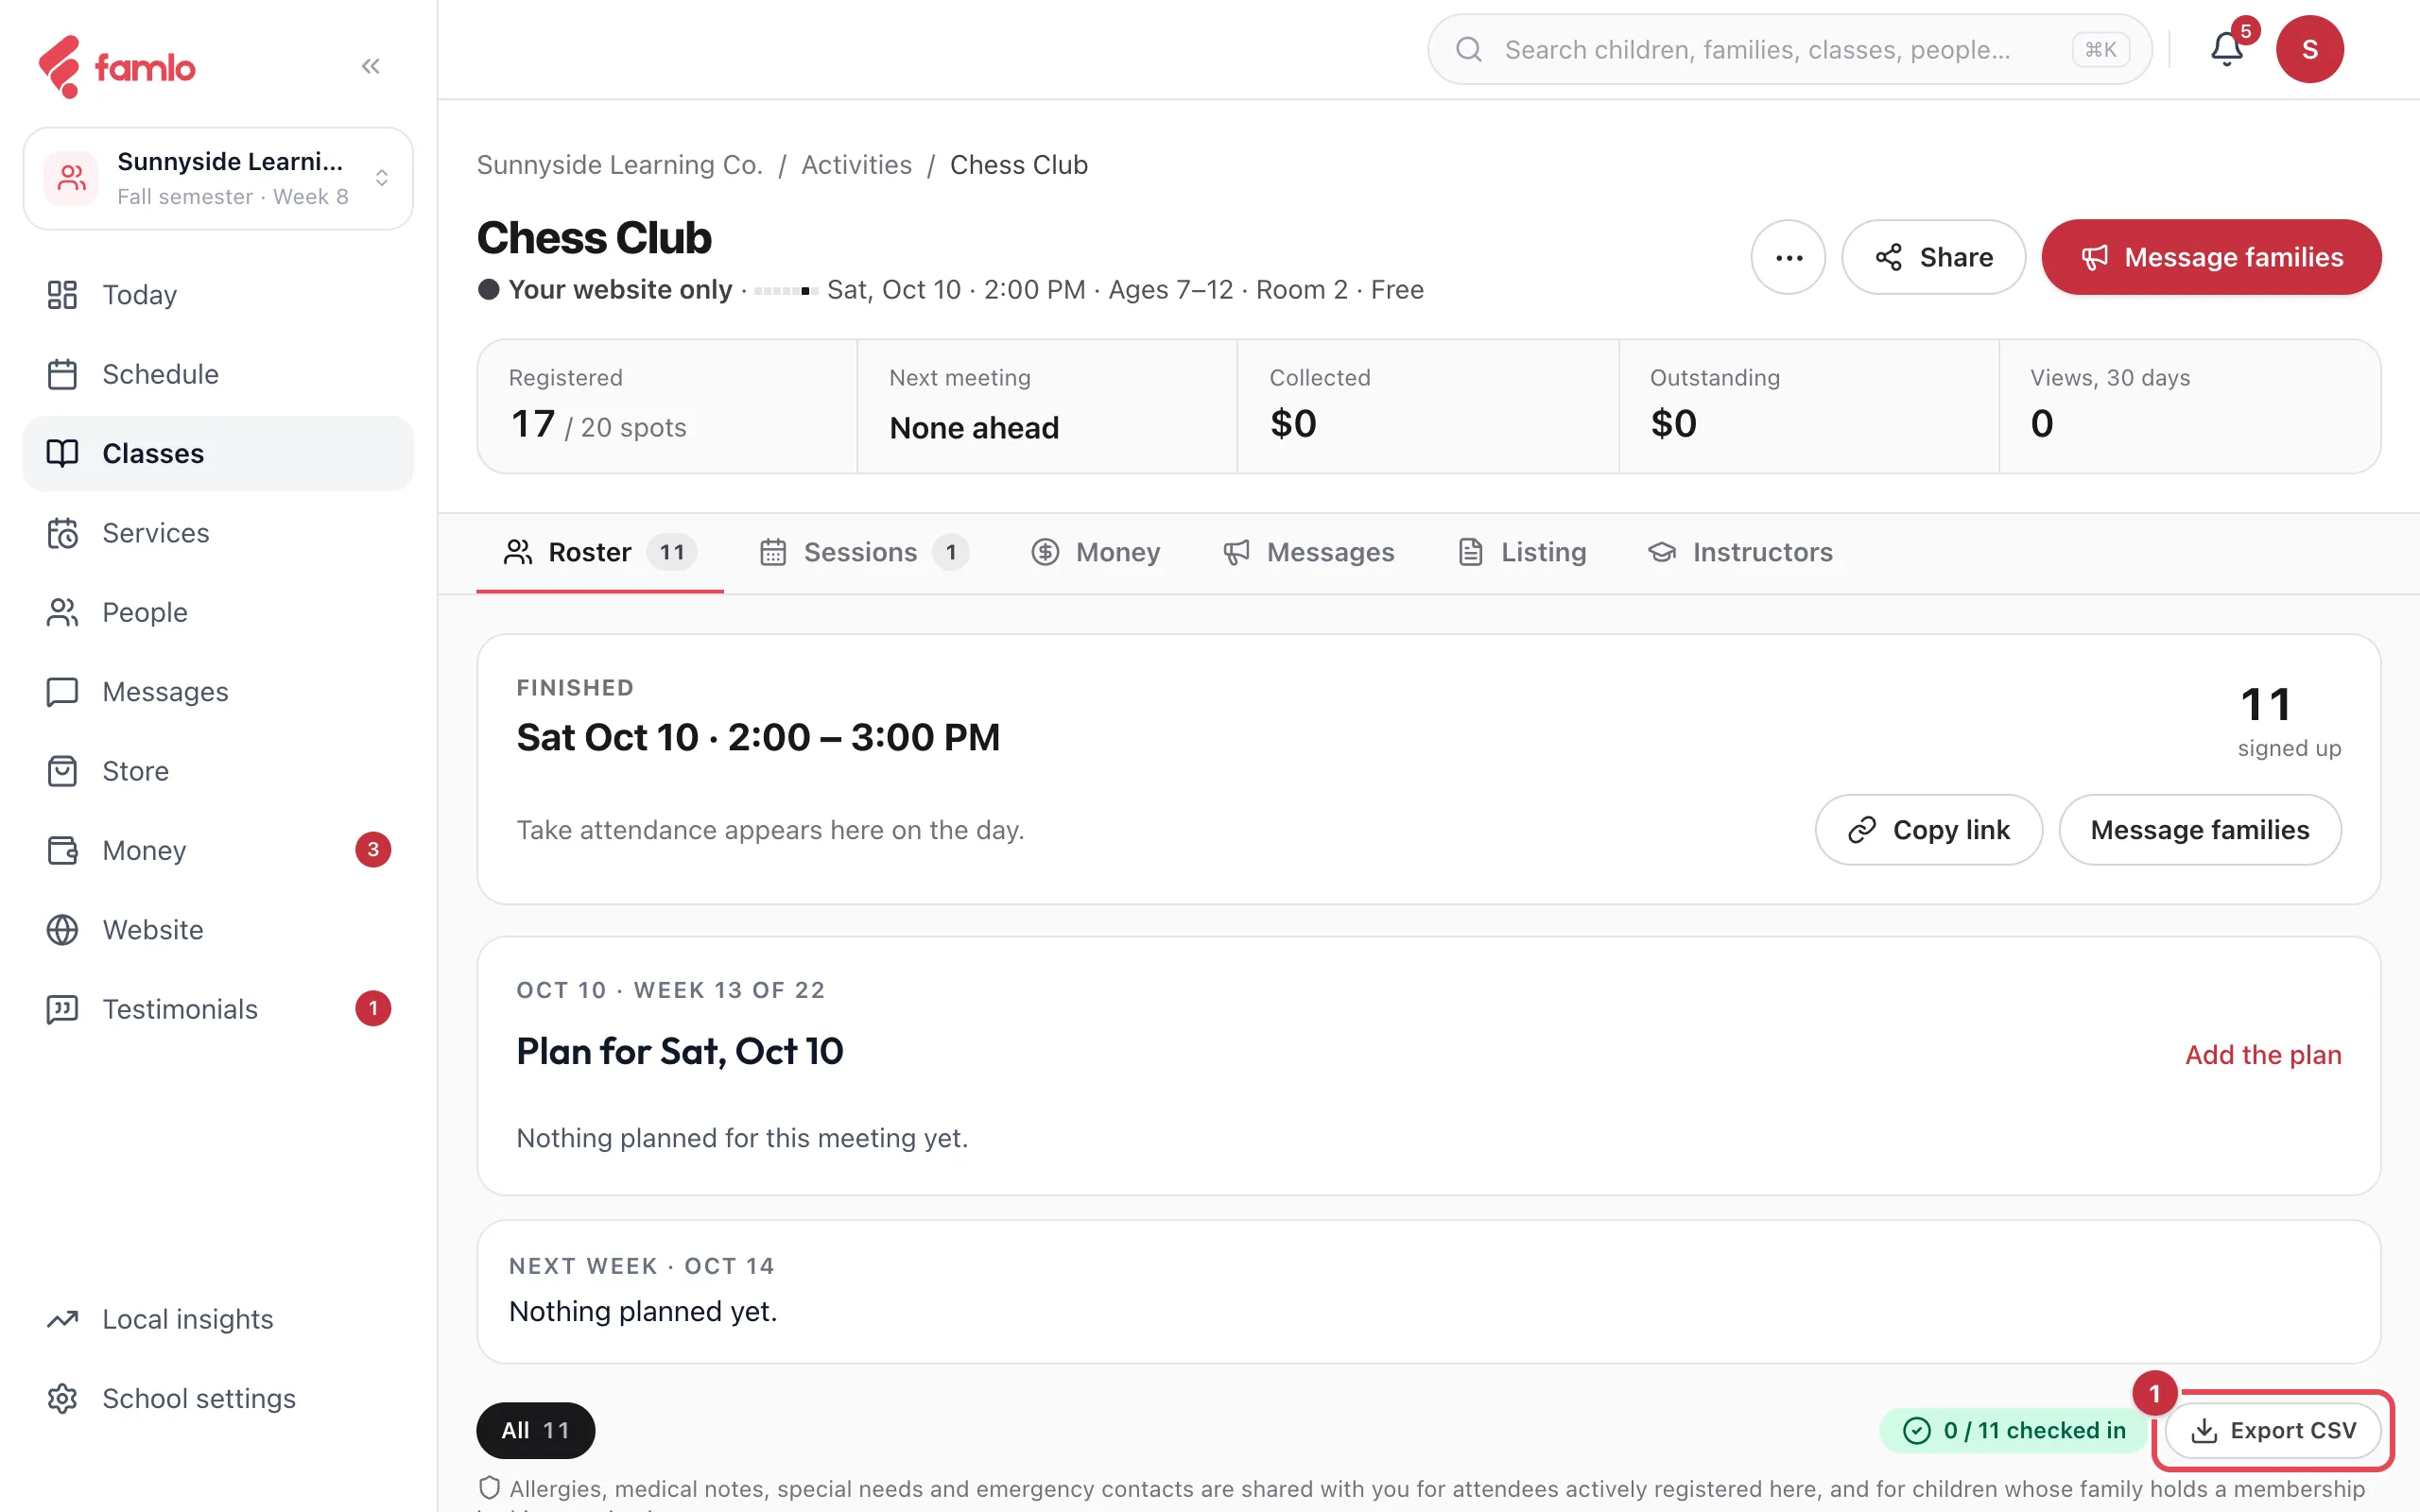This screenshot has height=1512, width=2420.
Task: Switch to the Messages tab
Action: pyautogui.click(x=1309, y=552)
